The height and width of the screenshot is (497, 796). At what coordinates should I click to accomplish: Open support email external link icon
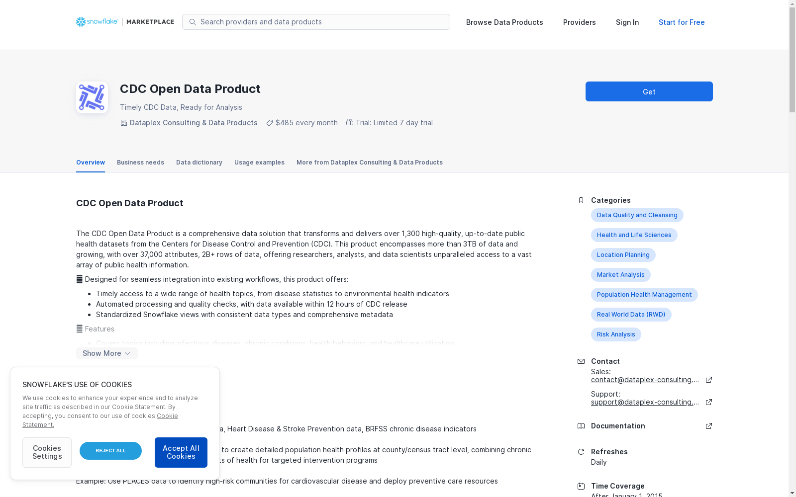(709, 402)
